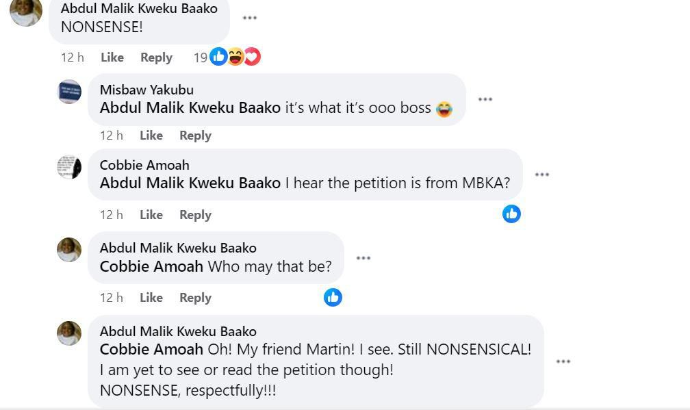
Task: Click the heart reaction icon on the NONSENSE! comment
Action: (x=252, y=57)
